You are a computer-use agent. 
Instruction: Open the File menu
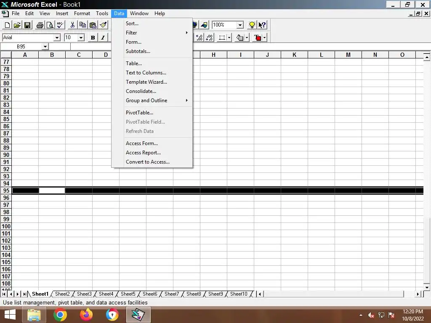(16, 13)
